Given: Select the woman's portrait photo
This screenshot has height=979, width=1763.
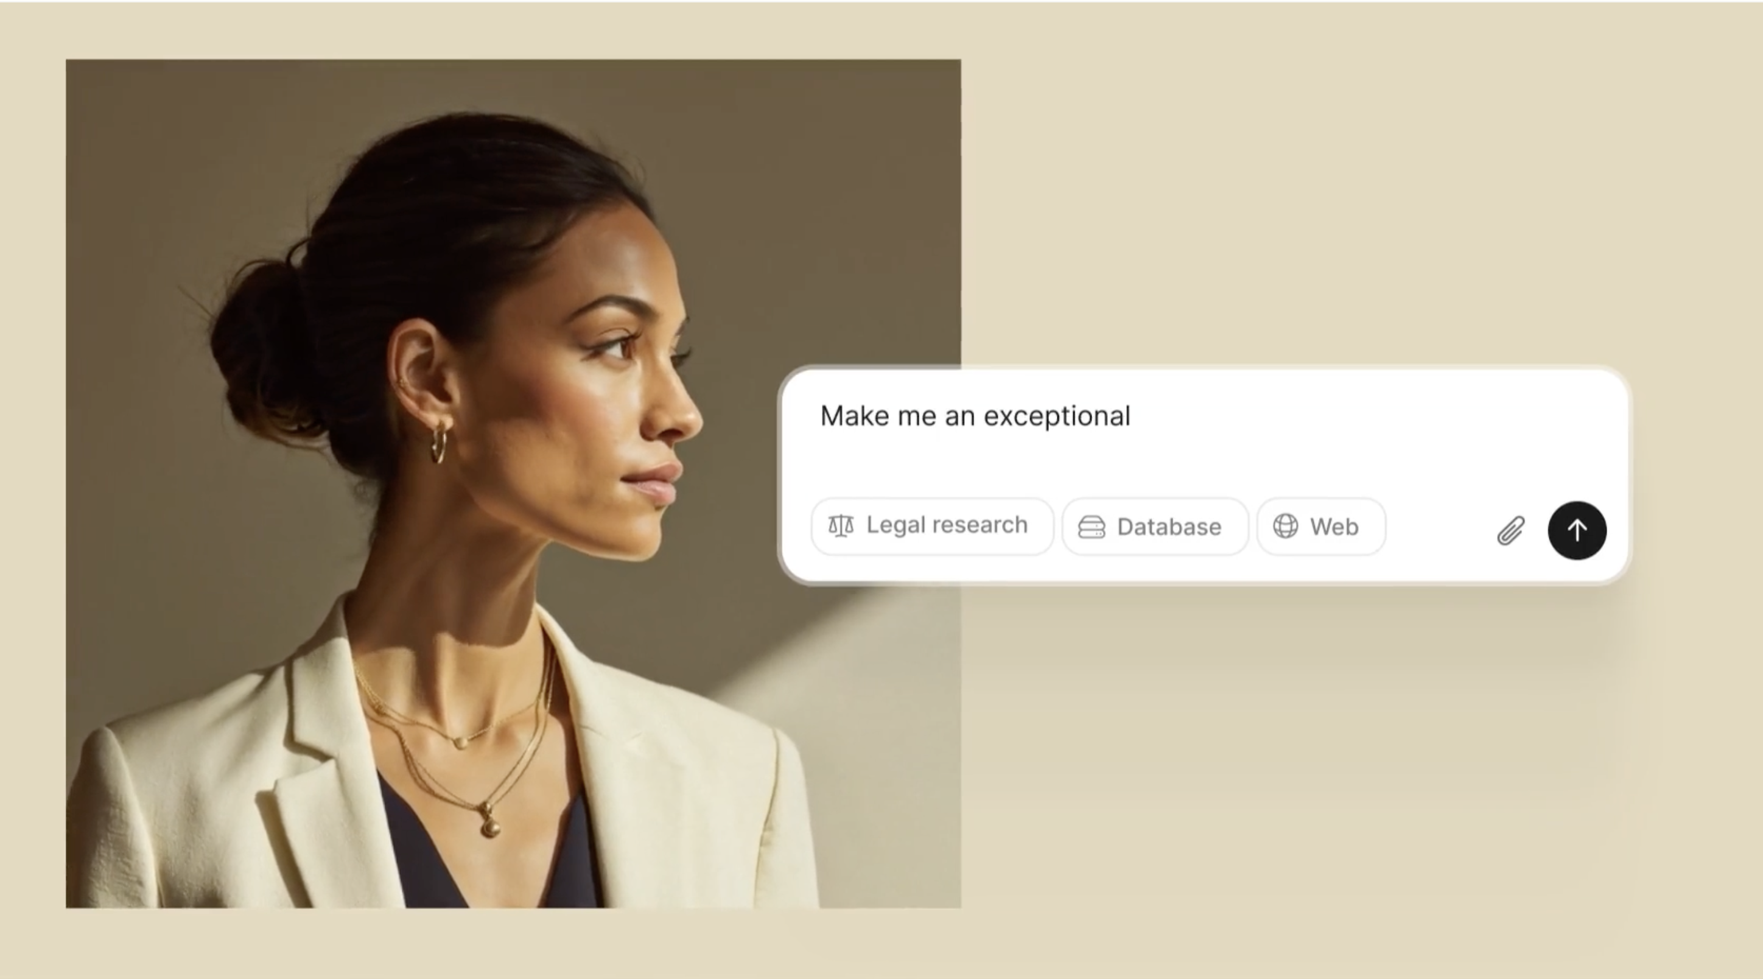Looking at the screenshot, I should [513, 483].
